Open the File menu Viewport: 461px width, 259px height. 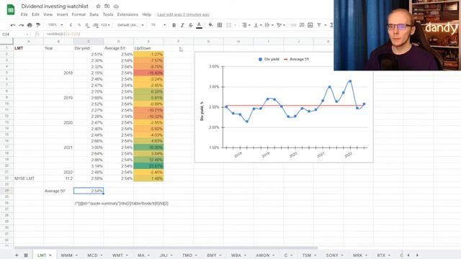(x=24, y=14)
